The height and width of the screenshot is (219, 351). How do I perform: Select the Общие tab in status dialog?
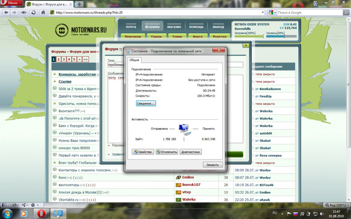(134, 60)
